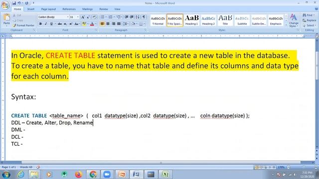Switch to the Insert ribbon tab
The height and width of the screenshot is (179, 319).
click(x=31, y=9)
